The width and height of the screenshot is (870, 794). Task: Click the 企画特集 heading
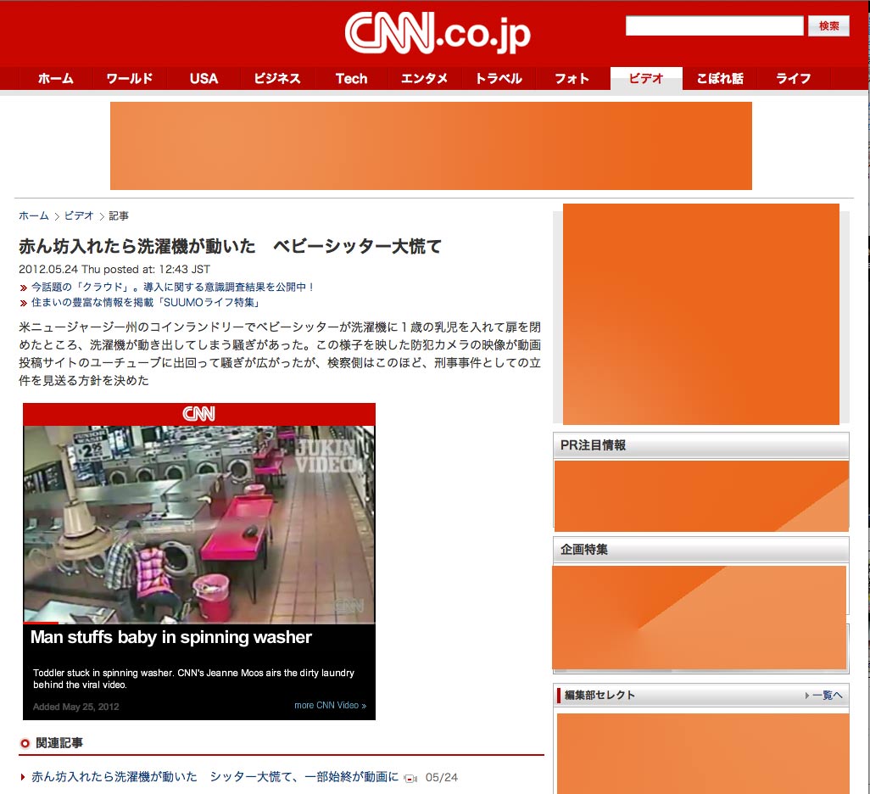[583, 550]
